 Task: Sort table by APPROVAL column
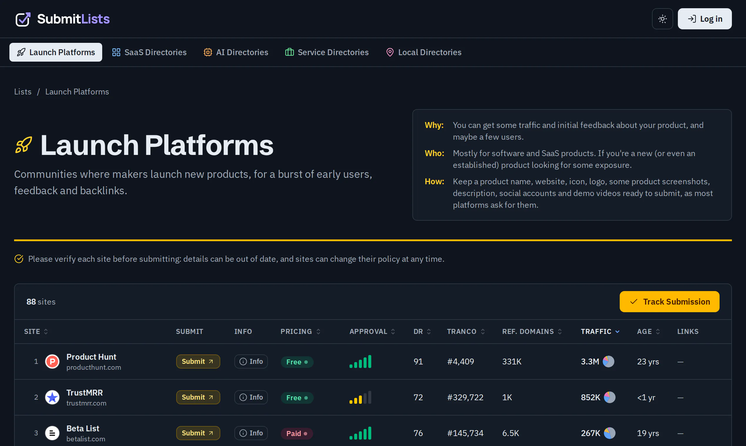(372, 332)
